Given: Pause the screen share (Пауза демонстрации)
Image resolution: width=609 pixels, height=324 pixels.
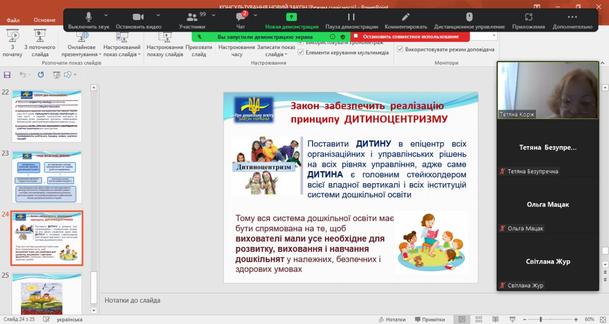Looking at the screenshot, I should click(x=352, y=21).
